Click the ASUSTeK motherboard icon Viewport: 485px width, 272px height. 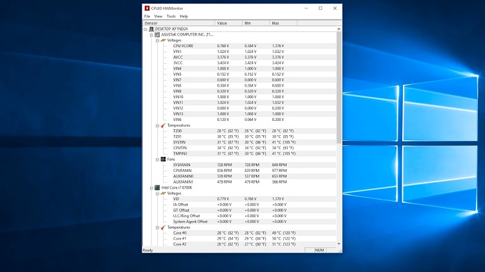click(x=157, y=35)
